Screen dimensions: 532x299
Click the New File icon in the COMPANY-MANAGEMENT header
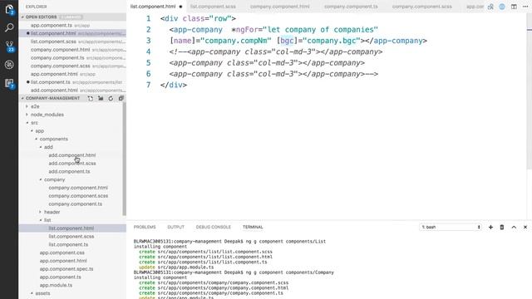point(91,98)
